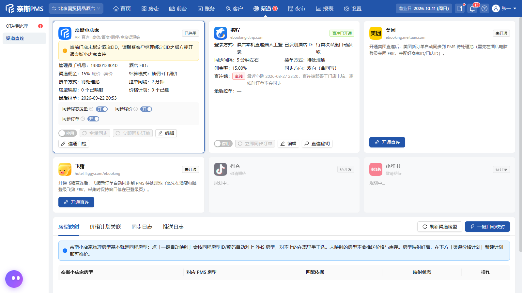
Task: Click 直连秘钥 button on 携程 card
Action: 317,144
